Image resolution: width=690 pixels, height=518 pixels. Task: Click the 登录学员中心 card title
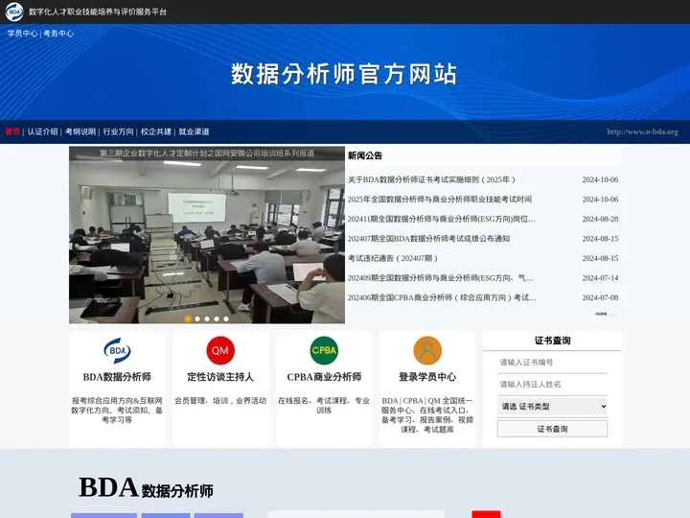(x=427, y=377)
